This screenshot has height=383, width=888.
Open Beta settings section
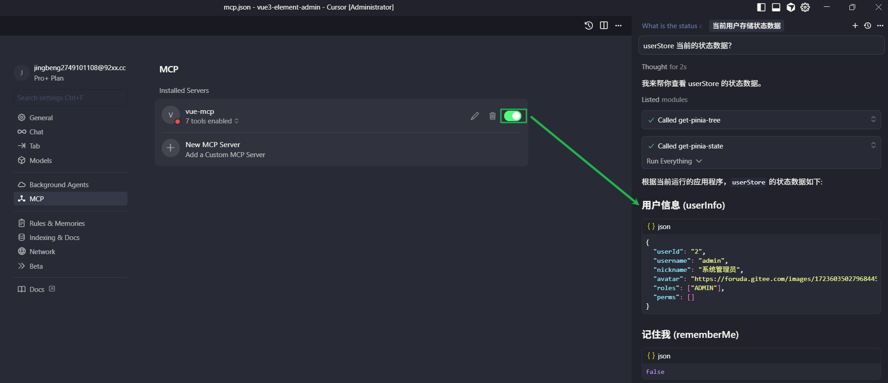71,266
